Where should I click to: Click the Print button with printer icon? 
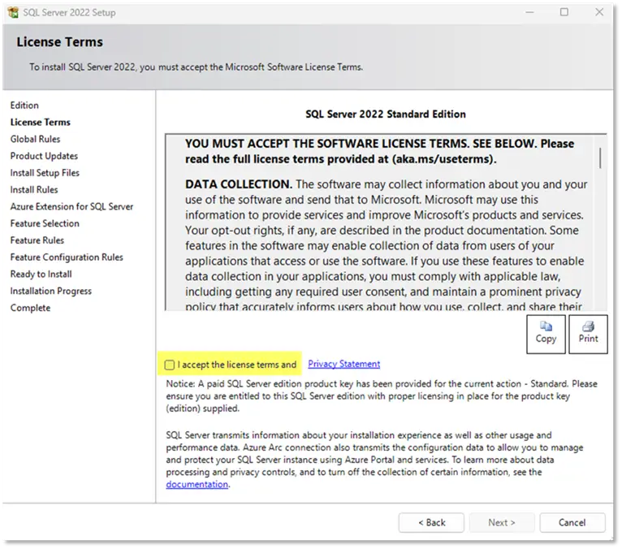588,334
